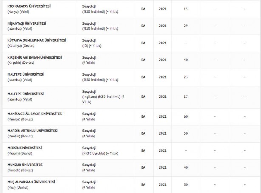This screenshot has height=193, width=261.
Task: Select EA score type in Kırşehir row
Action: pos(143,60)
